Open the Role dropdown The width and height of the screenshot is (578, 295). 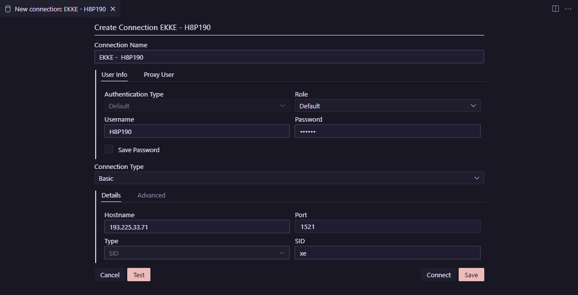(387, 105)
